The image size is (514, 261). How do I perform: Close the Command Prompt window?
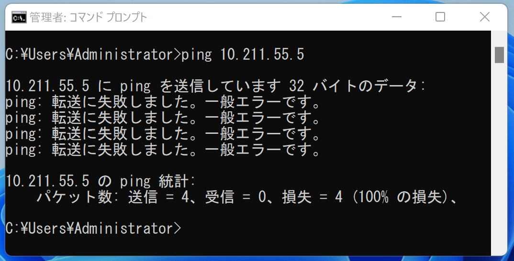click(484, 18)
